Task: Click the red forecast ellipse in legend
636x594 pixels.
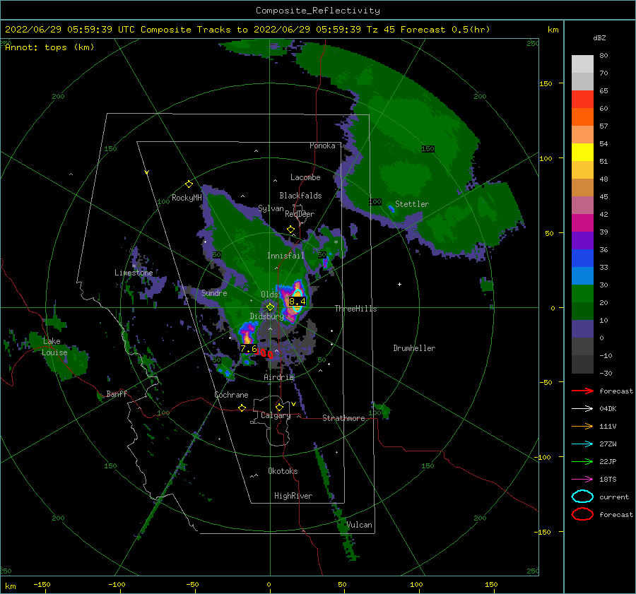Action: click(582, 514)
